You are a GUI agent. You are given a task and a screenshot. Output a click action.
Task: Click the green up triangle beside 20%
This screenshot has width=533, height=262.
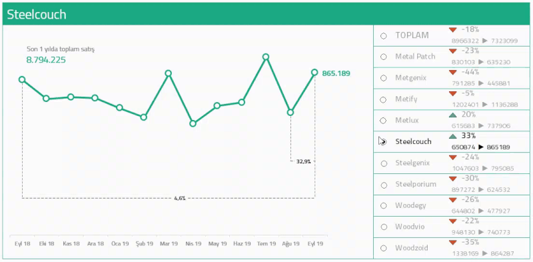tap(452, 115)
